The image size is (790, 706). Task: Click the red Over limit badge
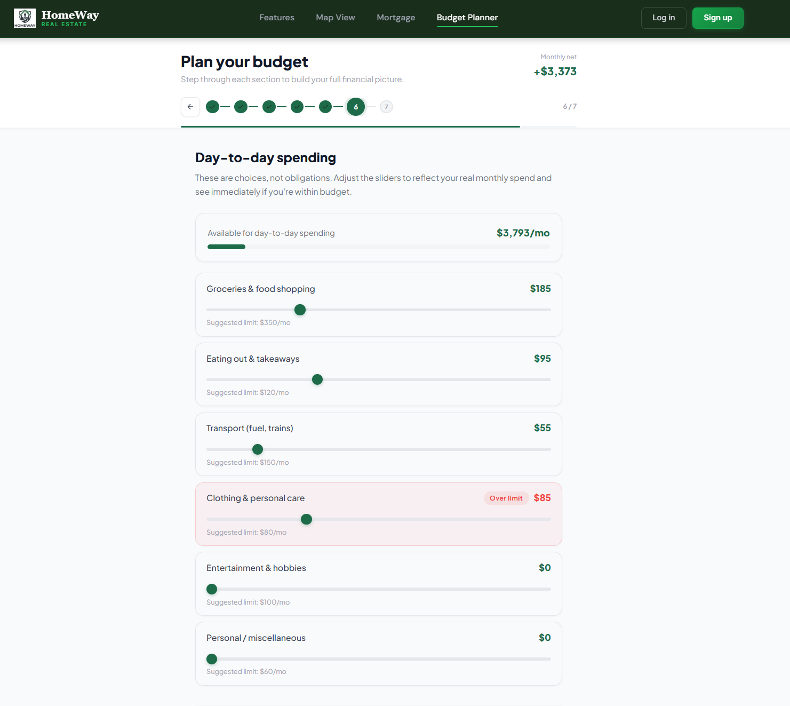(x=506, y=498)
